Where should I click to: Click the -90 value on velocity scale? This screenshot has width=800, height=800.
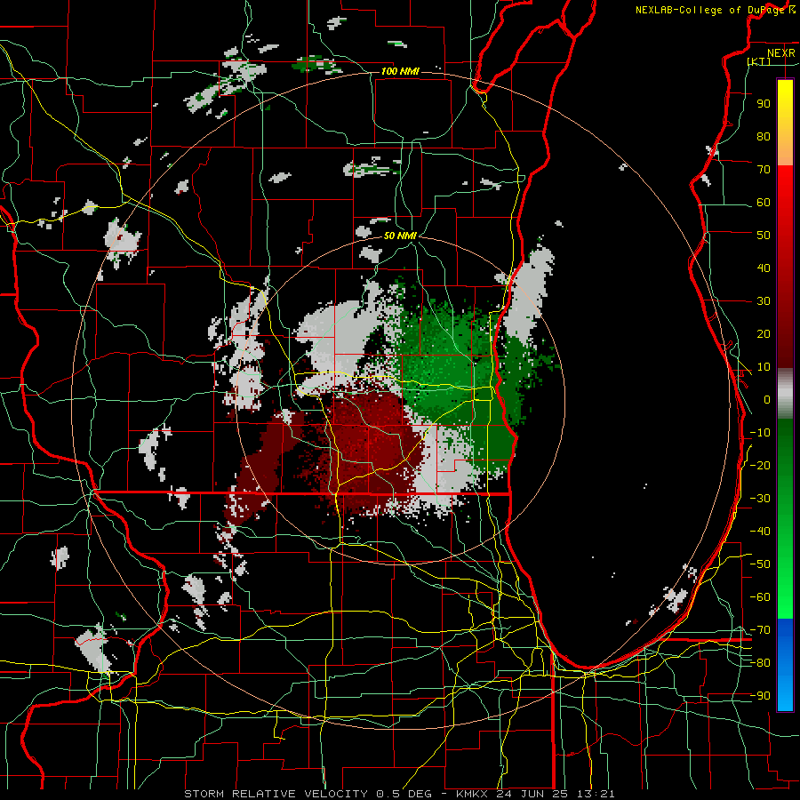tap(760, 696)
